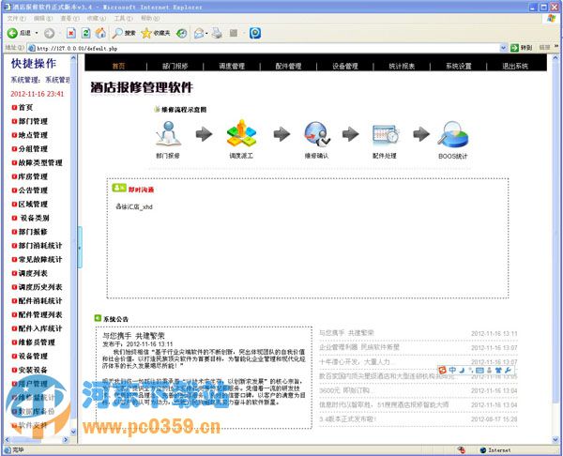Open the 设备管理 top navigation tab
Screen dimensions: 563x456
tap(345, 66)
